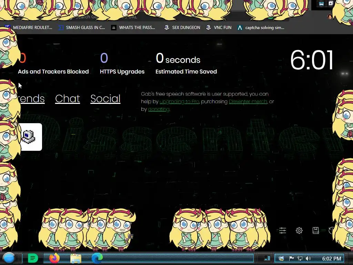Open the MEDIAFIRE ROULET... bookmark
The height and width of the screenshot is (265, 353).
coord(29,28)
